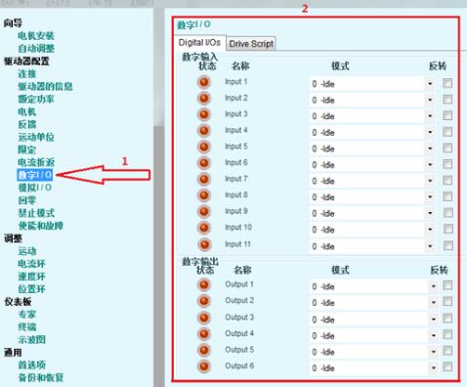467x387 pixels.
Task: Open the 连接 configuration page
Action: [x=27, y=73]
